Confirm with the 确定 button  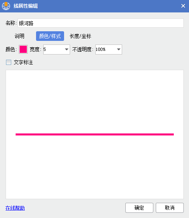point(139,208)
